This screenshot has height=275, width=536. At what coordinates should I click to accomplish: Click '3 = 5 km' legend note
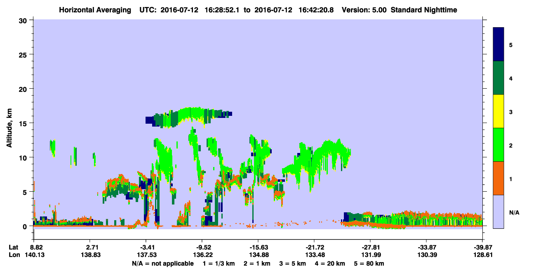coord(293,263)
